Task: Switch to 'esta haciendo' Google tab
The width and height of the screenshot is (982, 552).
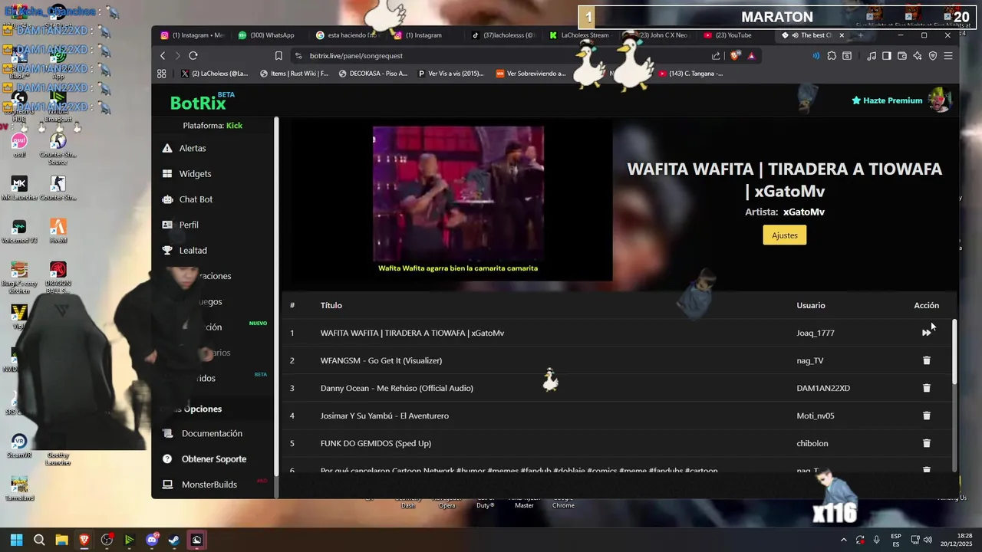Action: tap(348, 35)
